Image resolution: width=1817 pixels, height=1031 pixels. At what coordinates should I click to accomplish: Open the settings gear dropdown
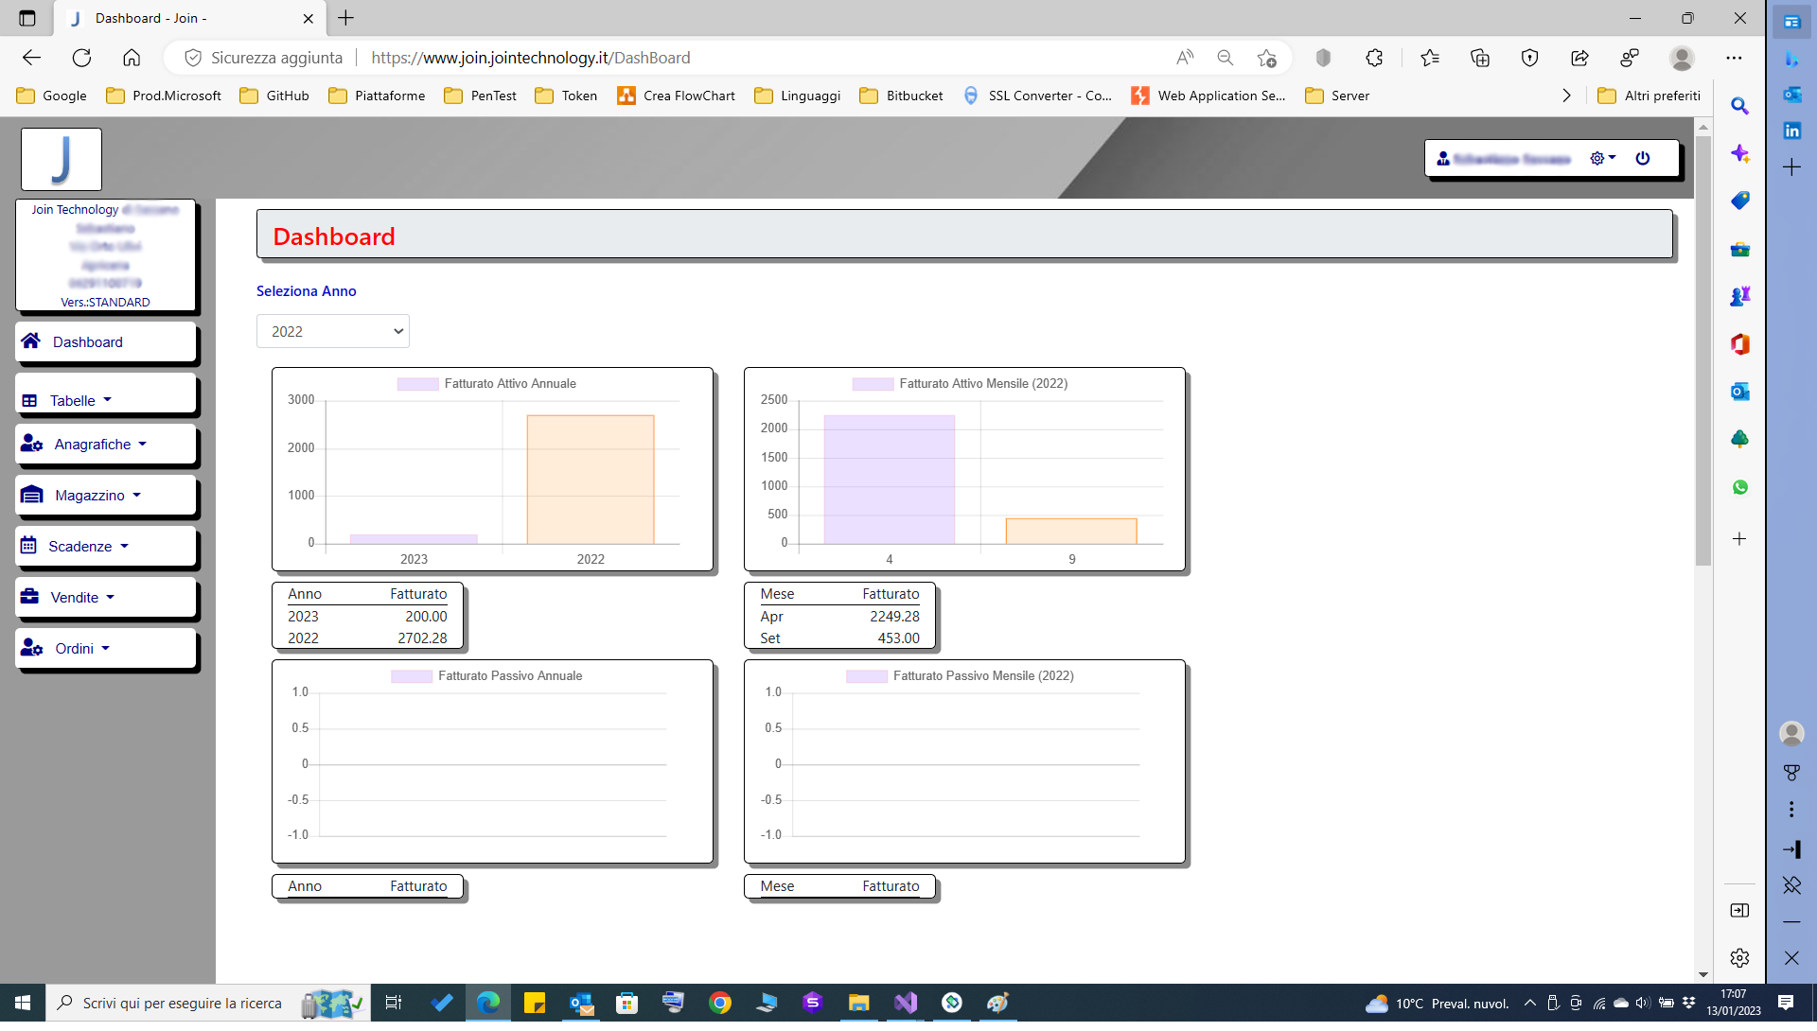tap(1602, 158)
